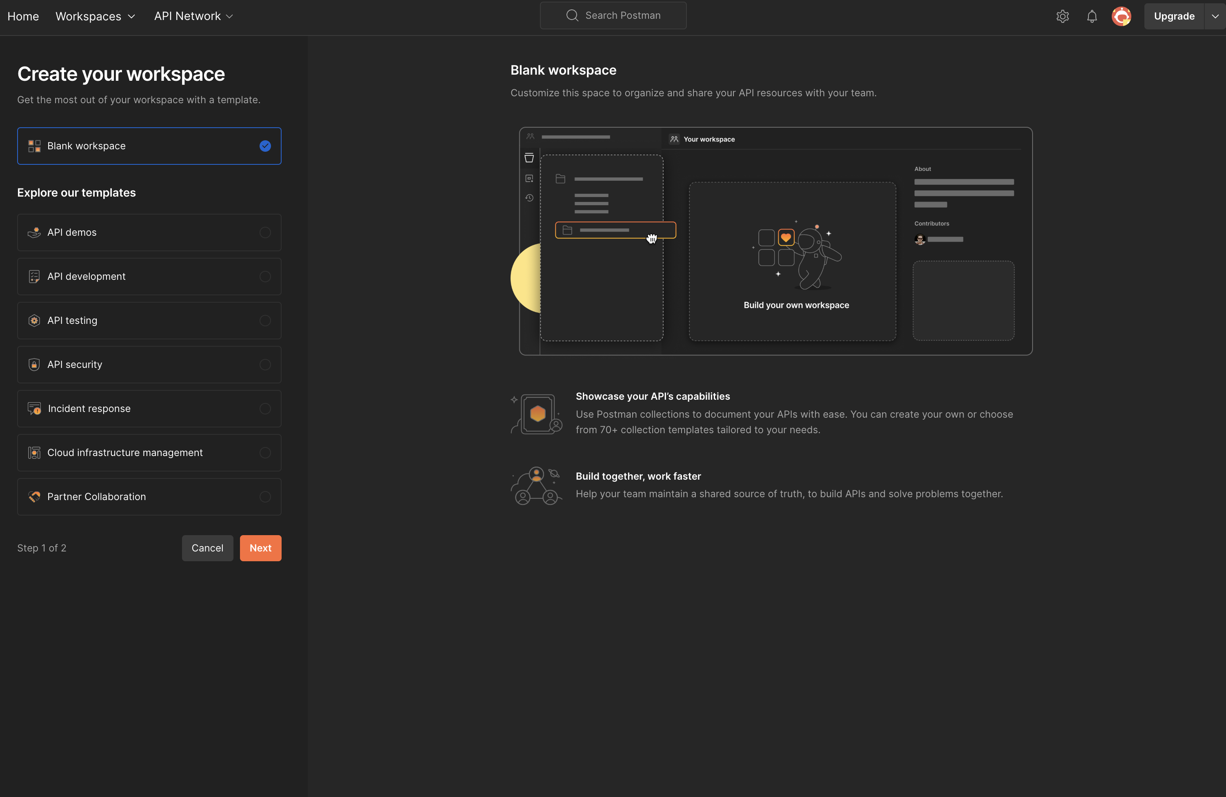Go to the Home menu item
1226x797 pixels.
pos(23,16)
